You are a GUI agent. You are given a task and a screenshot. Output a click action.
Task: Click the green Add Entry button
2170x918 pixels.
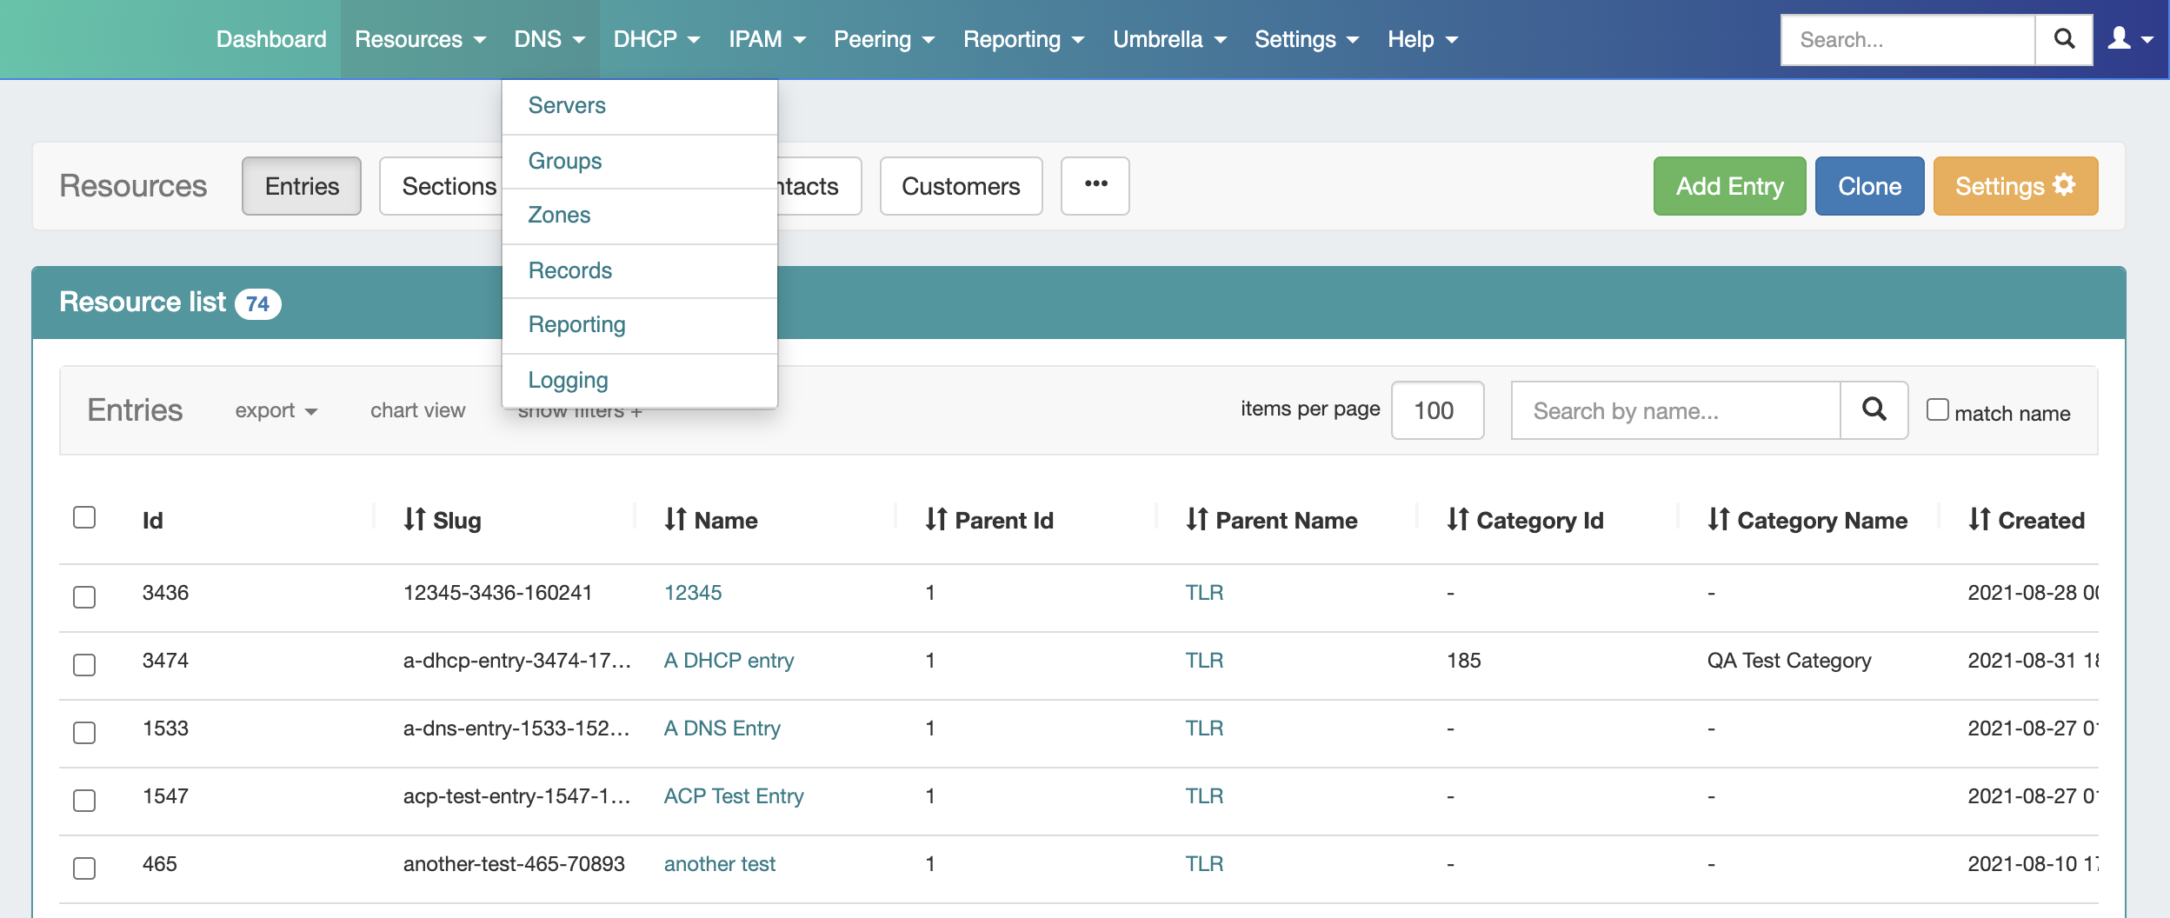click(1728, 185)
